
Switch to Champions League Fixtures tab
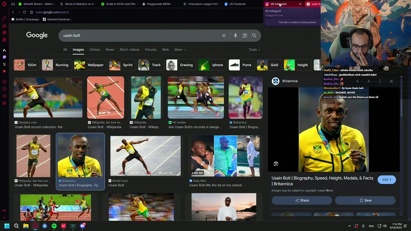[x=201, y=4]
